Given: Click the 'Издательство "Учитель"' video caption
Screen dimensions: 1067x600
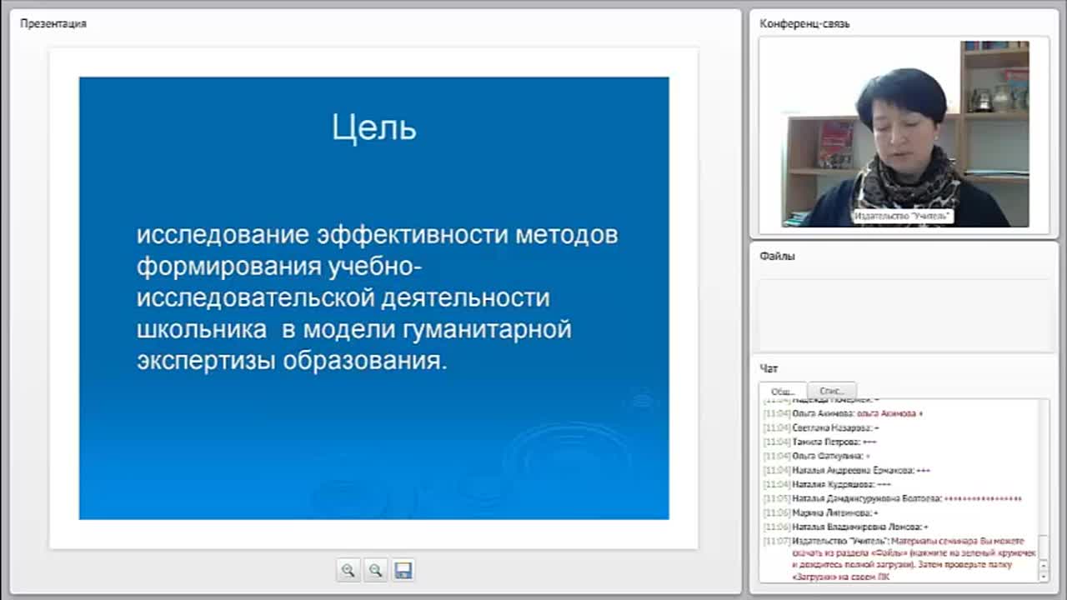Looking at the screenshot, I should coord(903,217).
